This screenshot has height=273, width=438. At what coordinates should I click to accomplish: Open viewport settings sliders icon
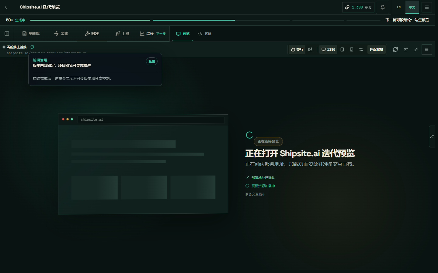pyautogui.click(x=361, y=49)
